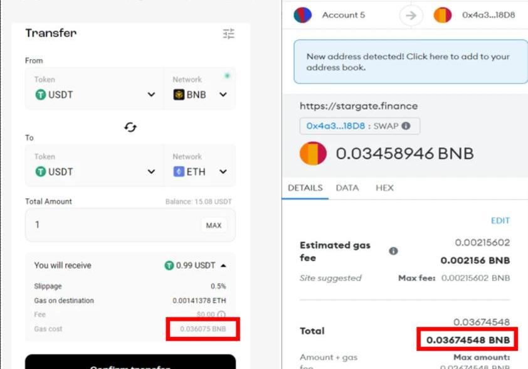Click the info icon next to SWAP

point(406,126)
